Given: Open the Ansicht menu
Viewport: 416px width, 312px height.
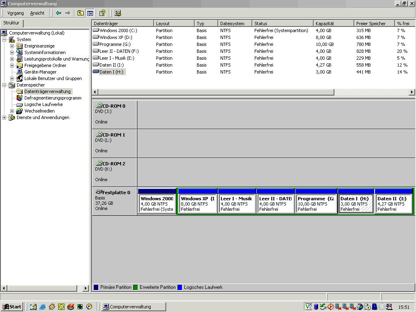Looking at the screenshot, I should 37,13.
